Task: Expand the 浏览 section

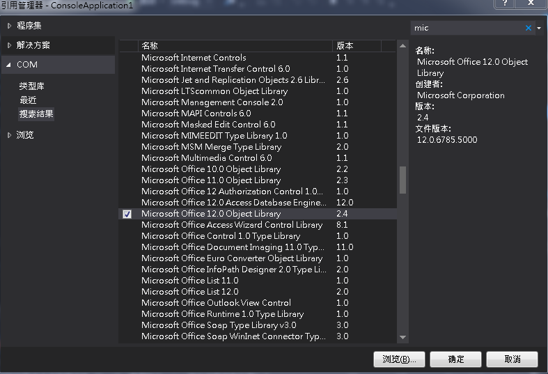Action: tap(10, 135)
